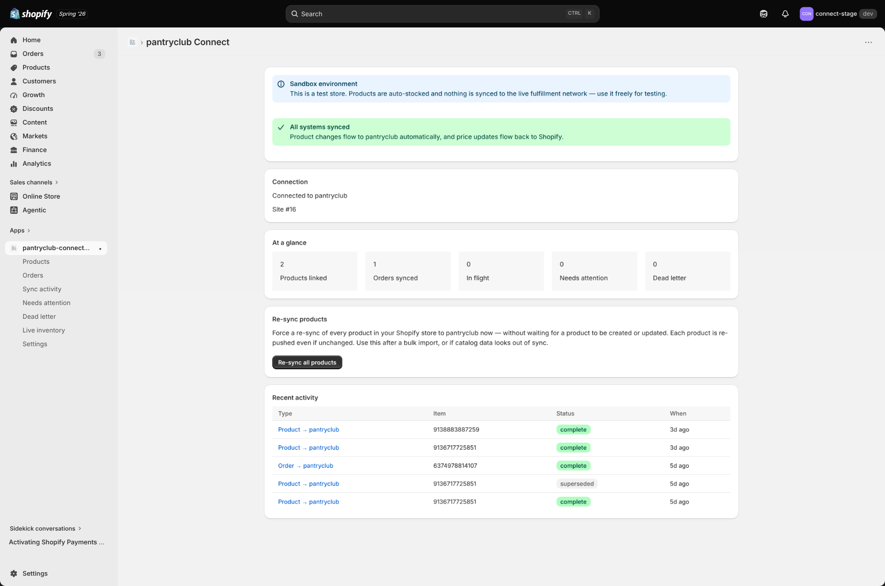Click the Shopify logo

point(31,14)
